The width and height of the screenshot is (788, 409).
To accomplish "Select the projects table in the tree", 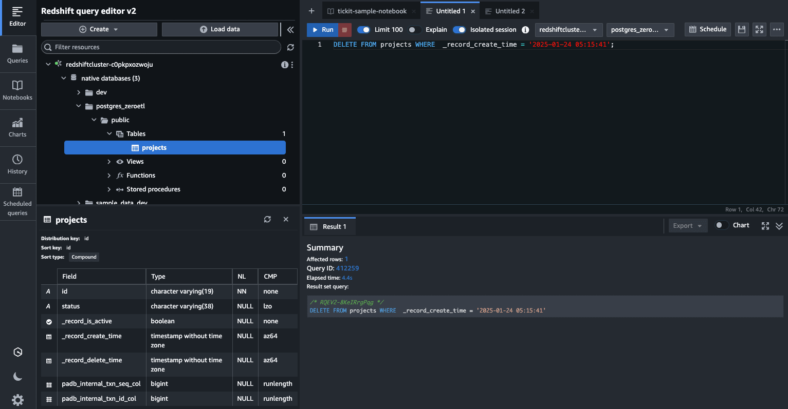I will tap(175, 148).
